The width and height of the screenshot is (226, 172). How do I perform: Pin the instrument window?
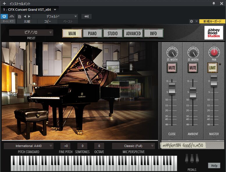click(214, 3)
